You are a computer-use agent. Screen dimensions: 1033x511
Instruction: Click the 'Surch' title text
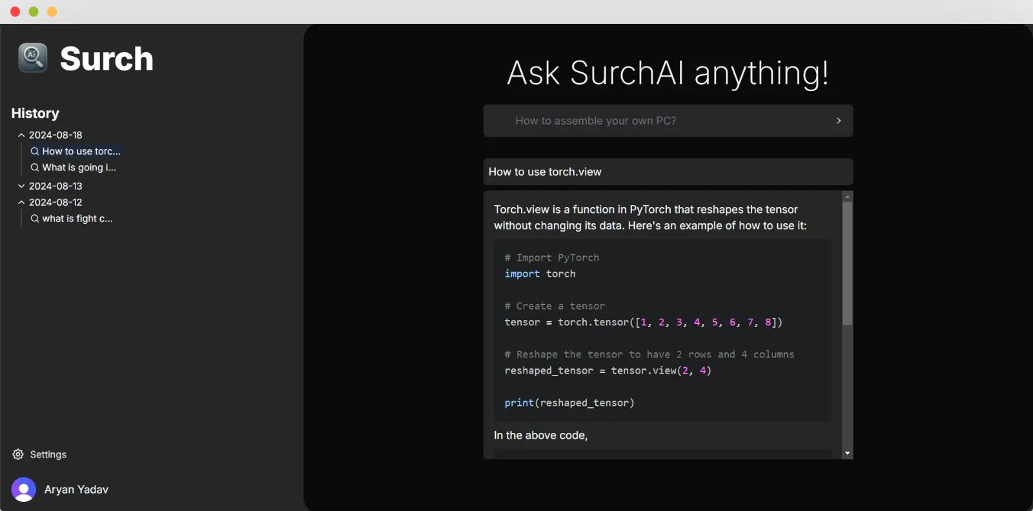coord(107,59)
